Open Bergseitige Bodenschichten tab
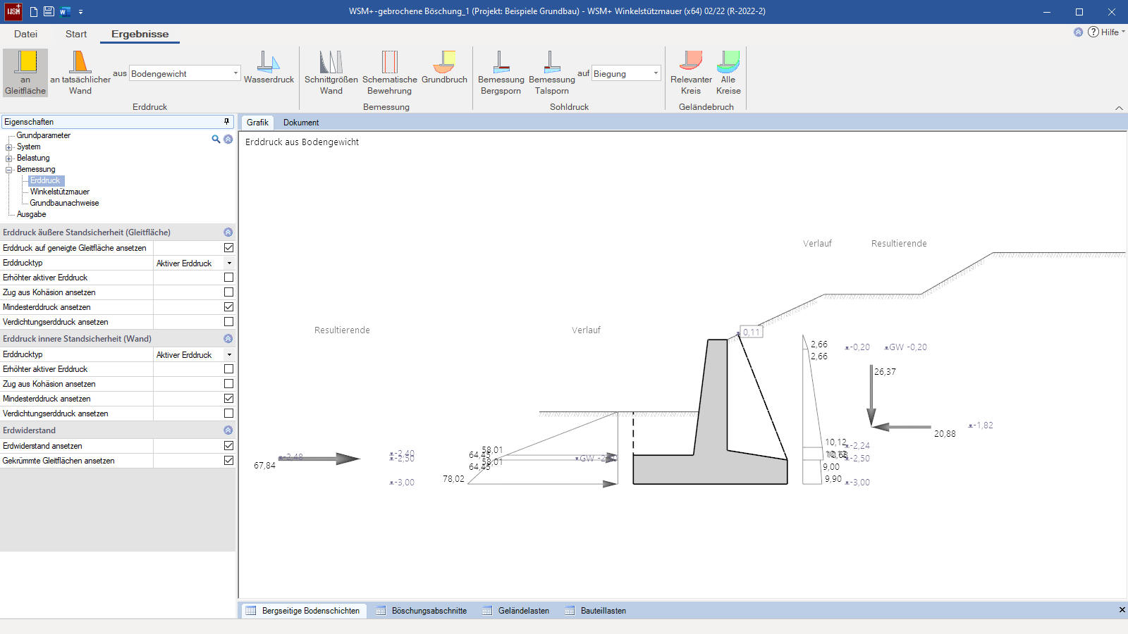This screenshot has height=634, width=1128. coord(303,611)
